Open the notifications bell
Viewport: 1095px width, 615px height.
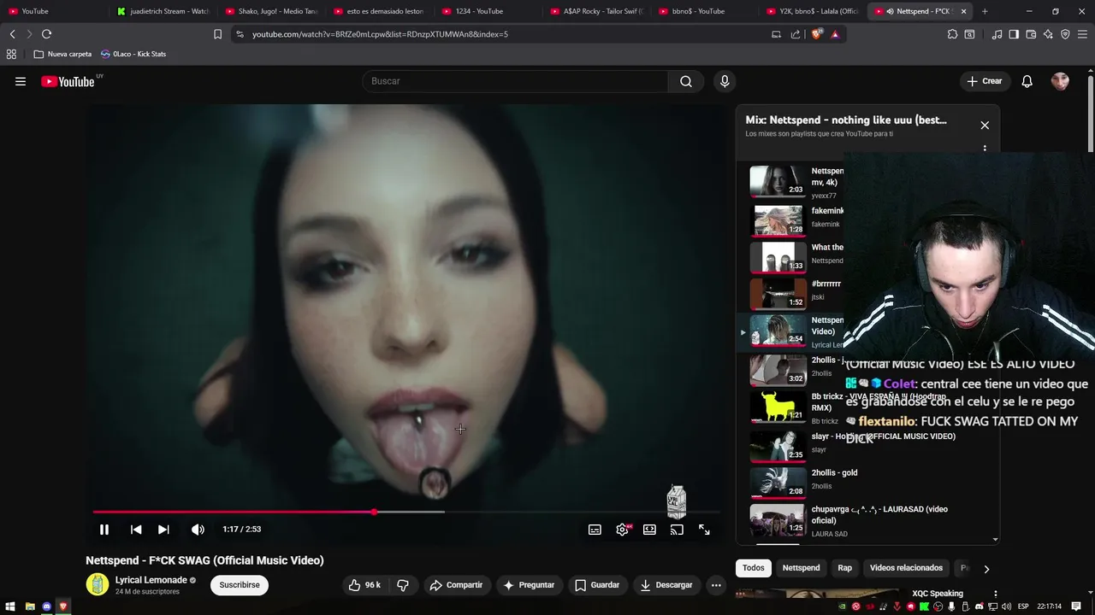pos(1027,81)
